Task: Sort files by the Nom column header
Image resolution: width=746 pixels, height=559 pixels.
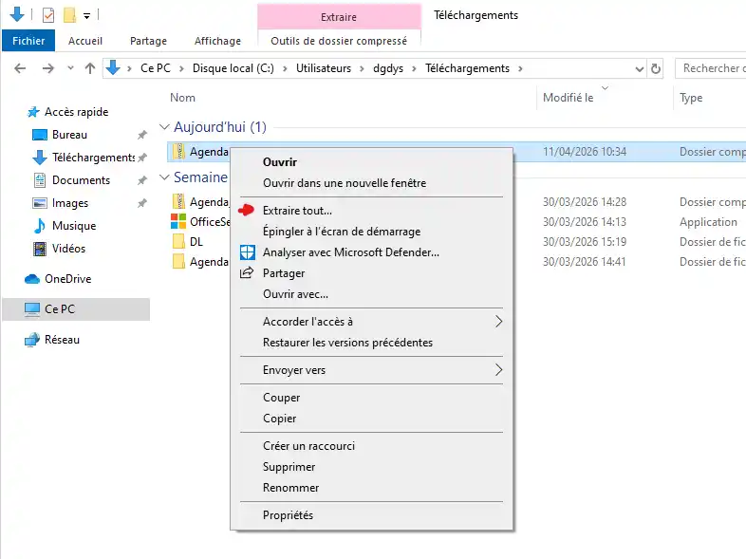Action: click(182, 98)
